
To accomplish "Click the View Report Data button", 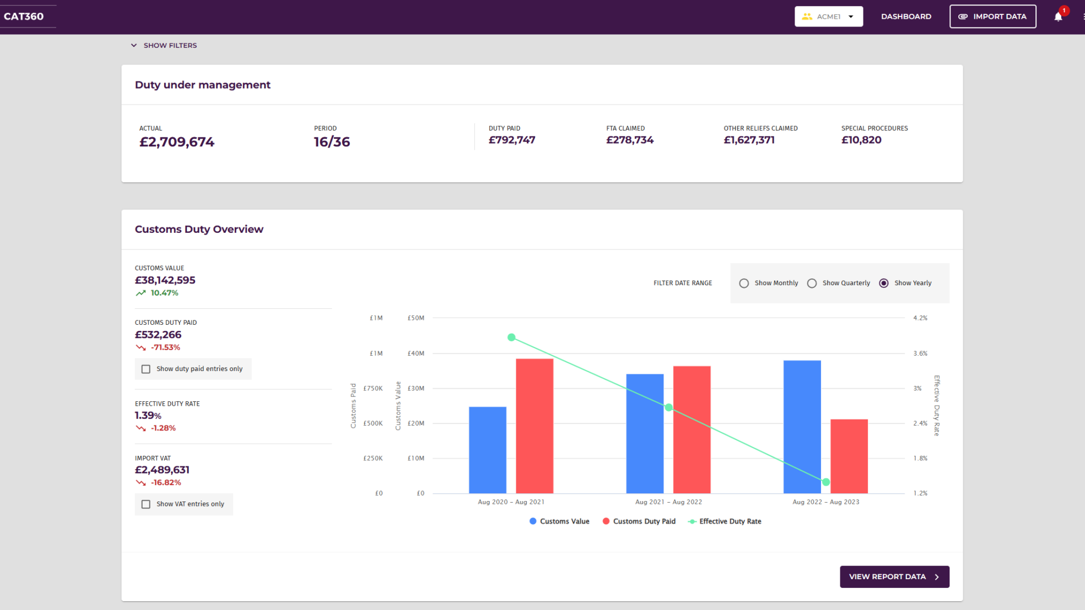I will (894, 576).
